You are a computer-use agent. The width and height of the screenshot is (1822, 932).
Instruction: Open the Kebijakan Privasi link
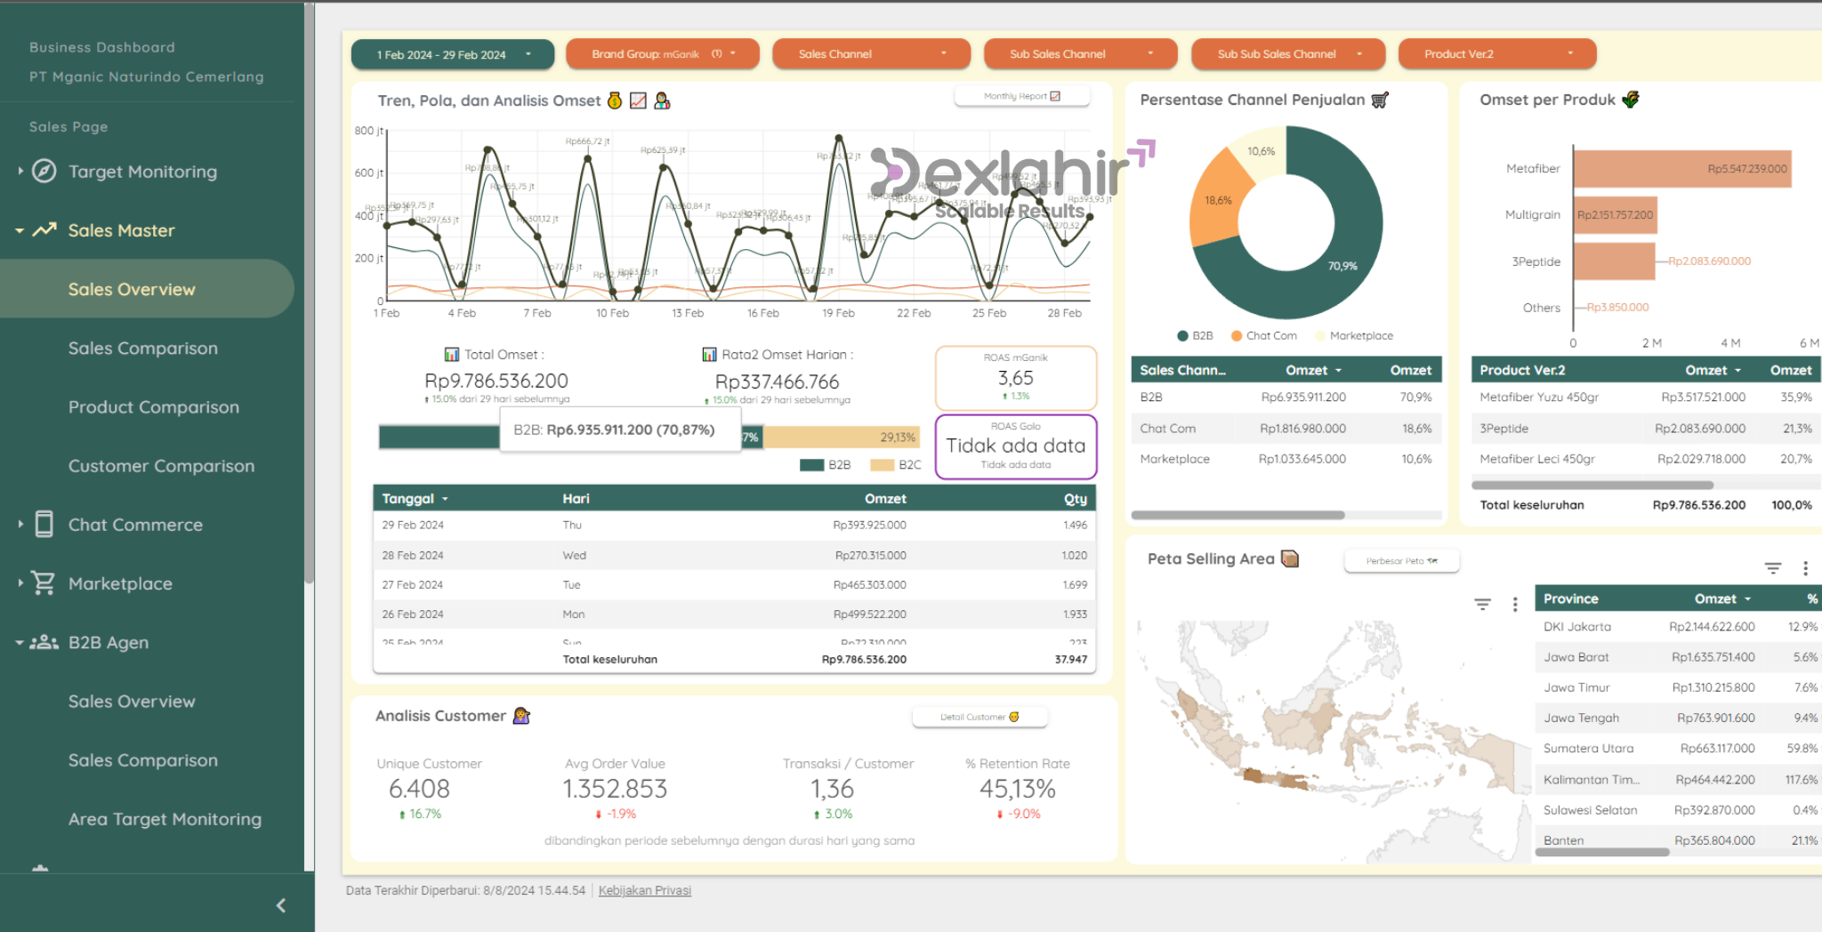[x=644, y=890]
